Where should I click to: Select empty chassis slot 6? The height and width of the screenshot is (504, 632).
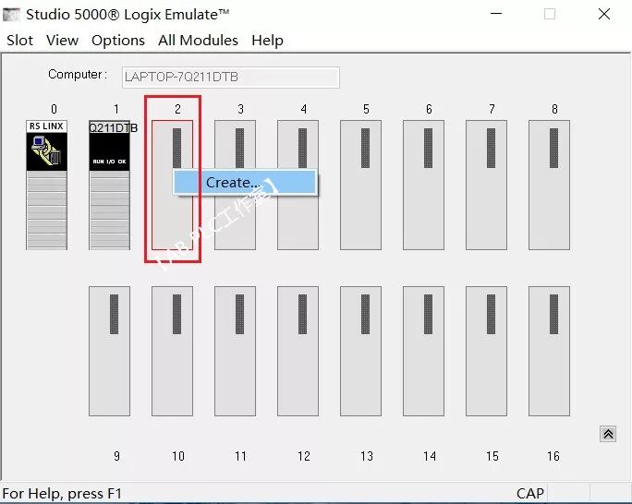423,185
